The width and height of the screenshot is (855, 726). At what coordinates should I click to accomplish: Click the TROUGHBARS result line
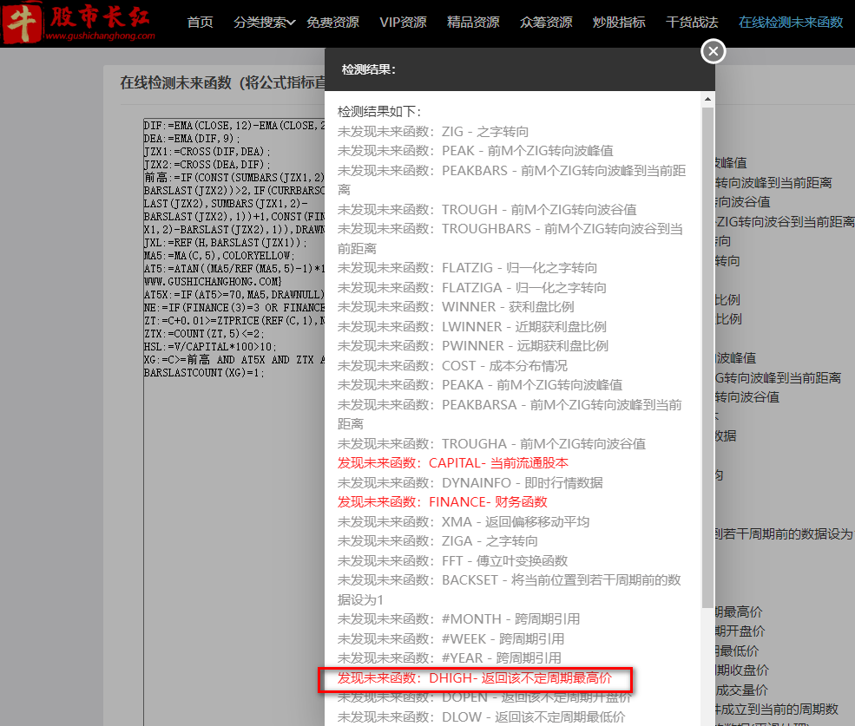pos(510,239)
